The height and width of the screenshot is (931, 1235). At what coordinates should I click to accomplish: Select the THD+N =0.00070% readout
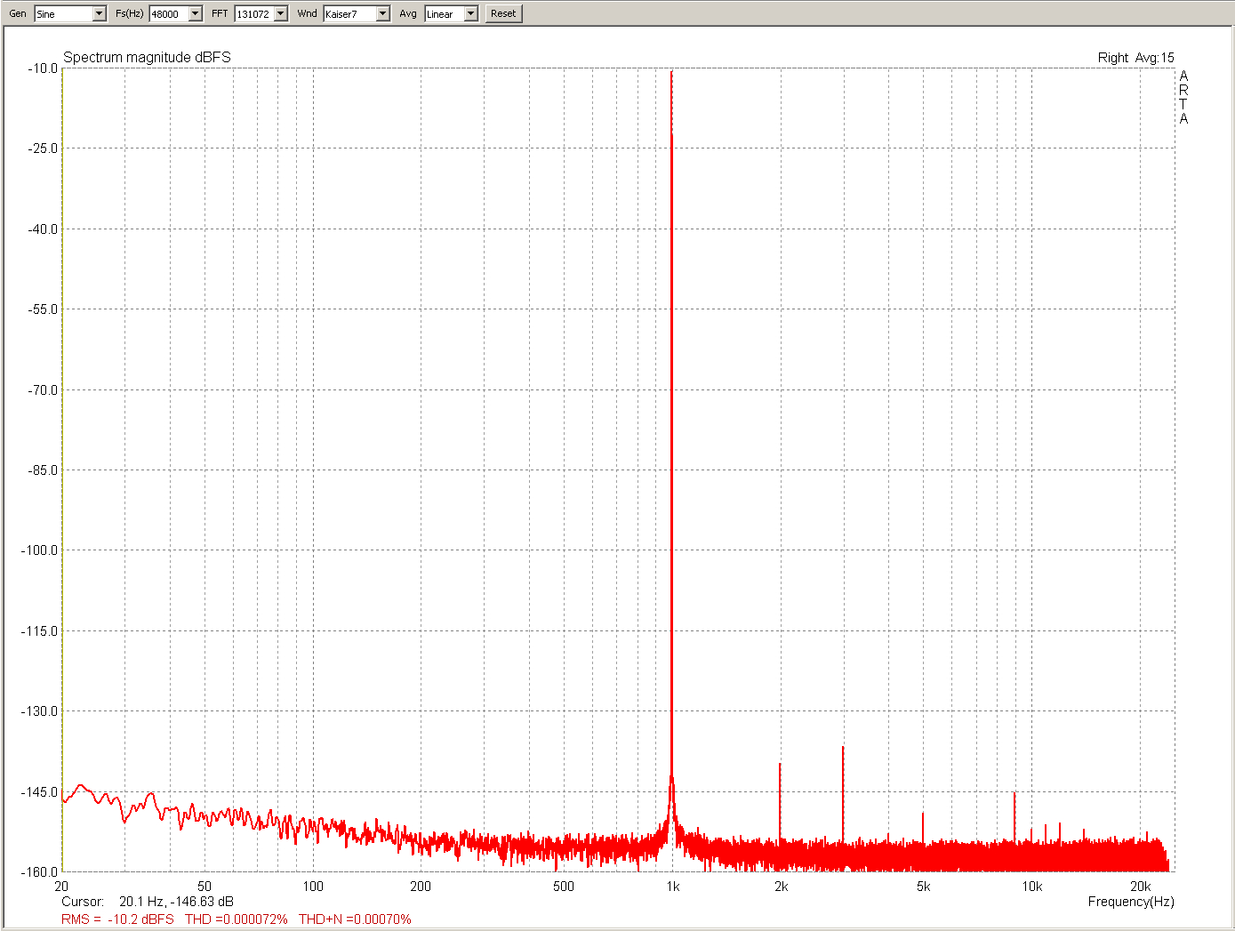355,919
